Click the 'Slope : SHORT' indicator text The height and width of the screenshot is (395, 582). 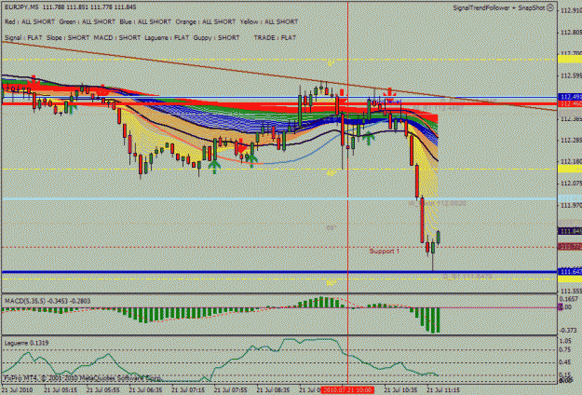click(x=68, y=38)
